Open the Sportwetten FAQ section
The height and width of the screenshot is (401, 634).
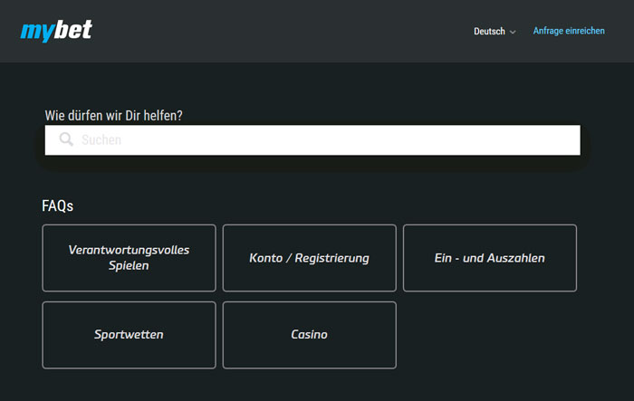(129, 335)
